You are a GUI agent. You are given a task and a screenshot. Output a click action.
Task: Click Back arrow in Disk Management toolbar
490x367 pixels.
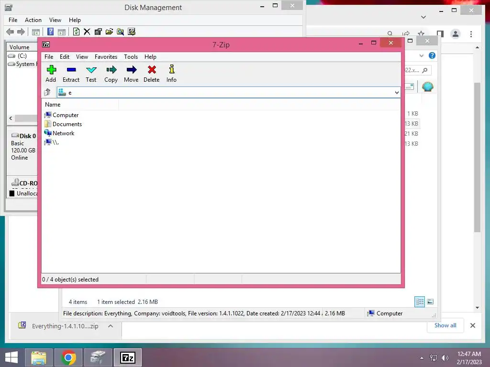[10, 32]
